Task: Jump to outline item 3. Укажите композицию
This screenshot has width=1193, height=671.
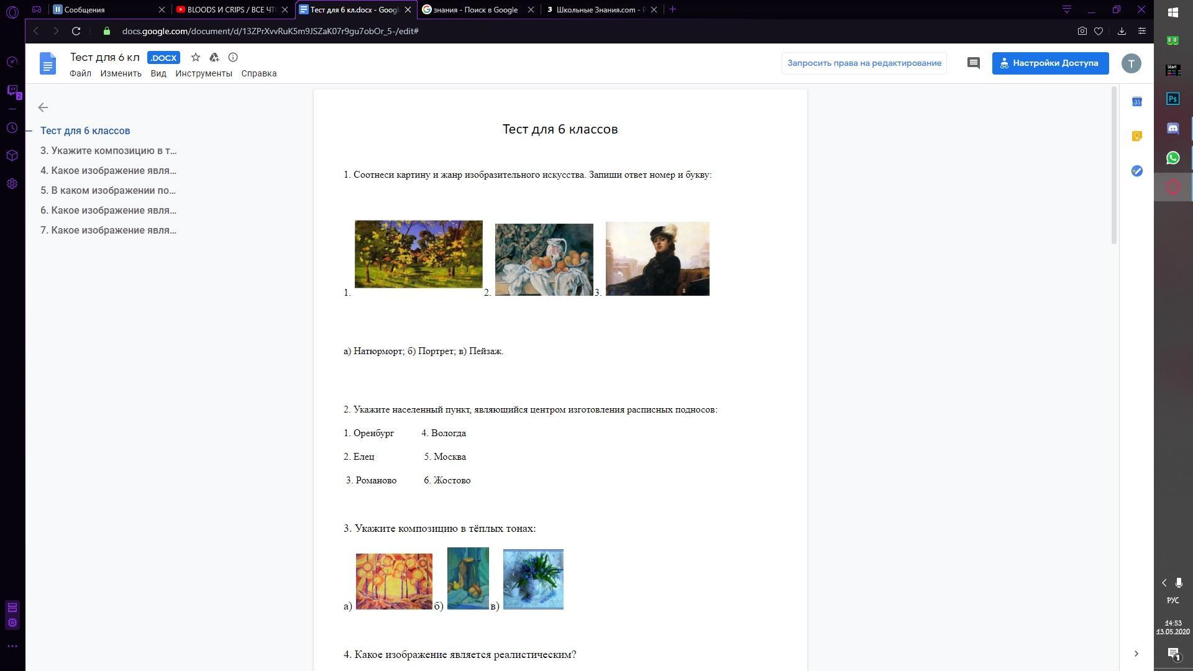Action: [x=109, y=150]
